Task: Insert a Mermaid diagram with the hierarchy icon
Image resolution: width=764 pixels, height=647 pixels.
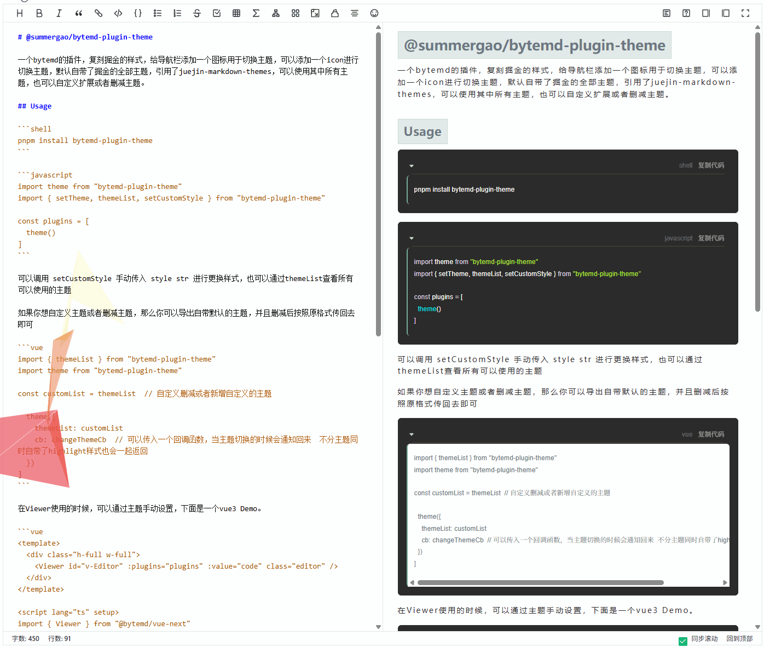Action: (276, 13)
